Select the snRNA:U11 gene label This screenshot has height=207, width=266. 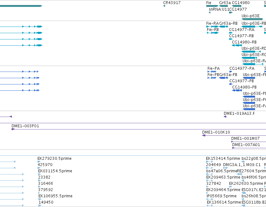(x=219, y=9)
